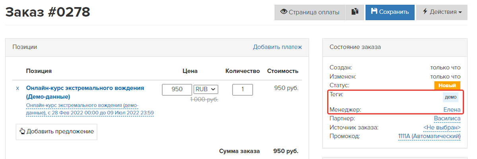This screenshot has height=159, width=477.
Task: Click the Добавить платеж link
Action: click(277, 47)
